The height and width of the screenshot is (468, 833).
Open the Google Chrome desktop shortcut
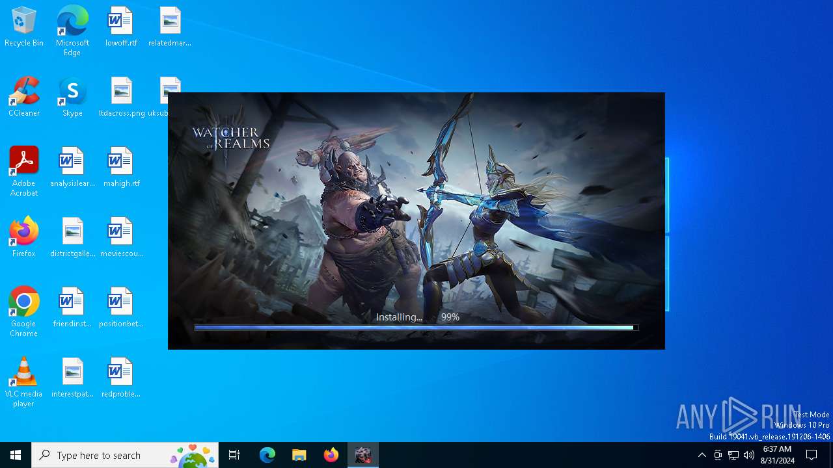tap(24, 312)
